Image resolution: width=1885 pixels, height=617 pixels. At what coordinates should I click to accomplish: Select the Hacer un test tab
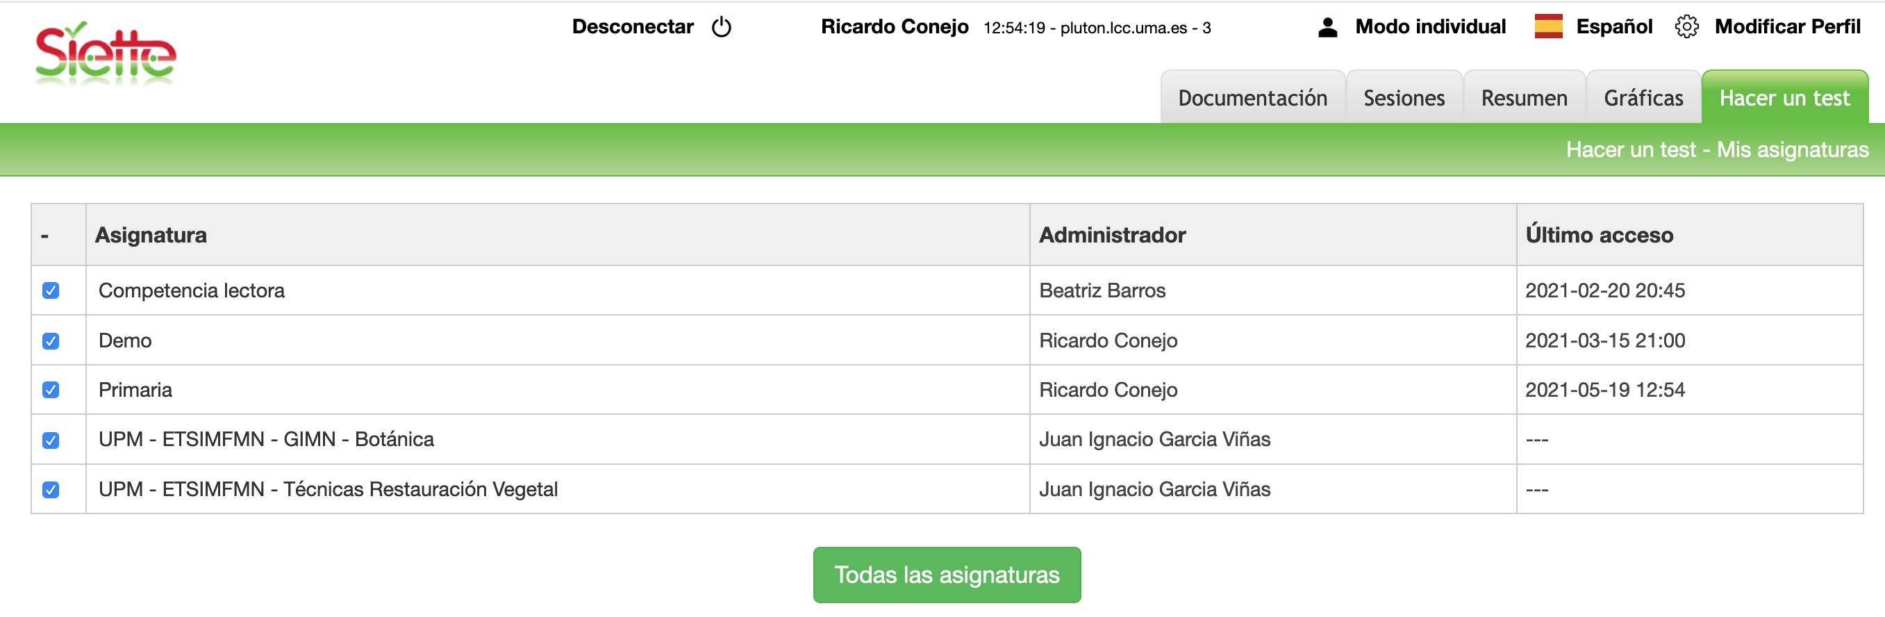[x=1784, y=98]
